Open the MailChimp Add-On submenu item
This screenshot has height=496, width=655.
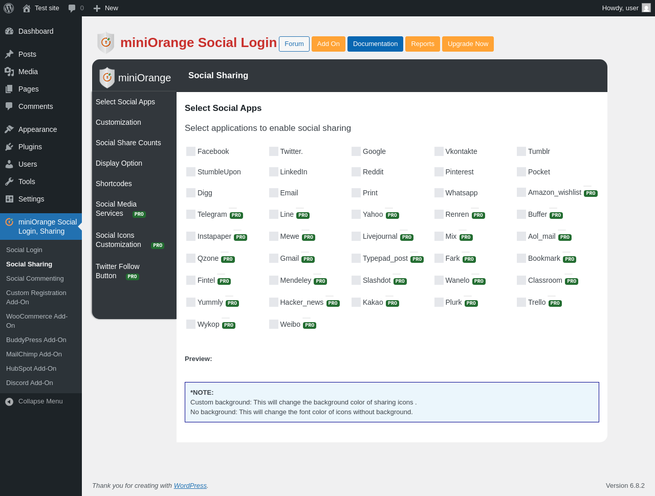(x=41, y=354)
